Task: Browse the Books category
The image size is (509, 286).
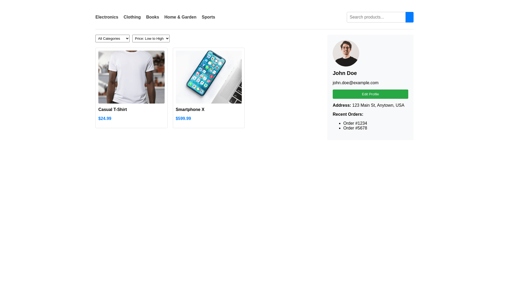Action: click(152, 17)
